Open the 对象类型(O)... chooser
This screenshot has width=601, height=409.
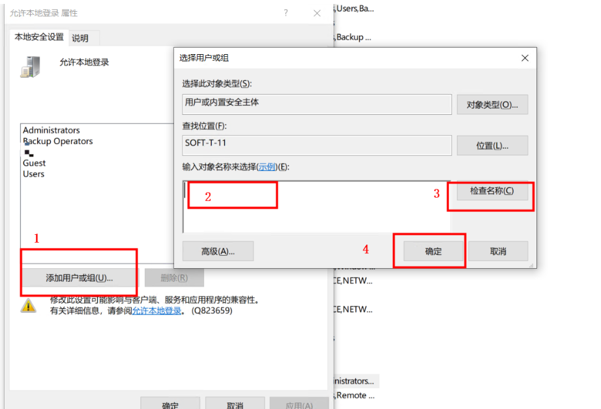[492, 104]
